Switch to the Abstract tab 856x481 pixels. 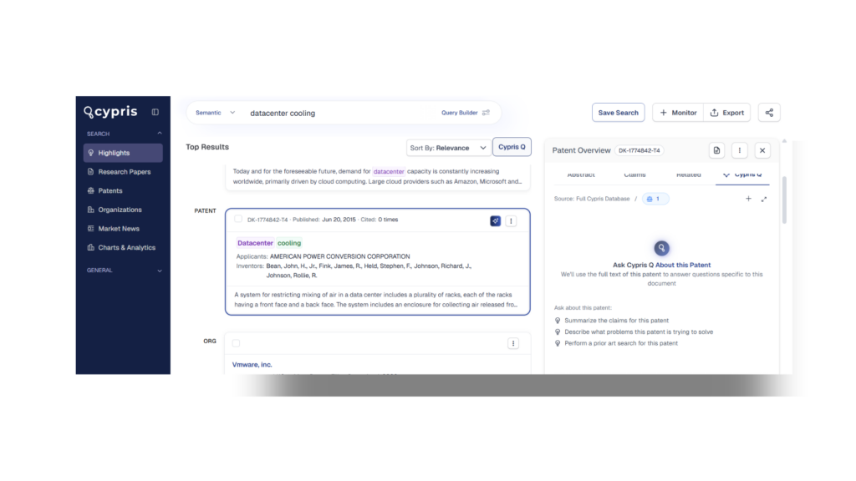pos(581,175)
